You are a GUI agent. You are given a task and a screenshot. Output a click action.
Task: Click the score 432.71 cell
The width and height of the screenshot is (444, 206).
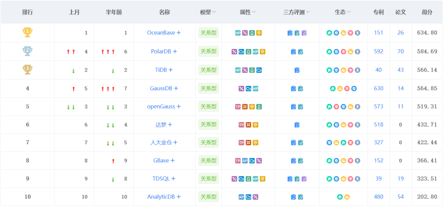[427, 125]
